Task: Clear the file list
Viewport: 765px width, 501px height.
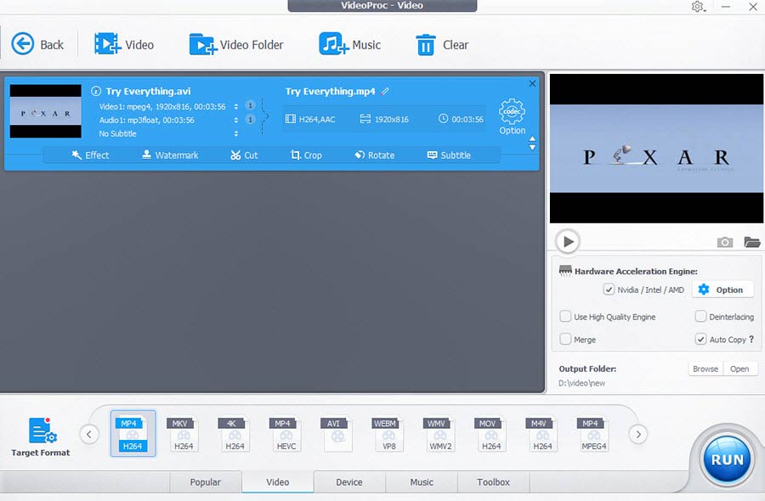Action: point(441,44)
